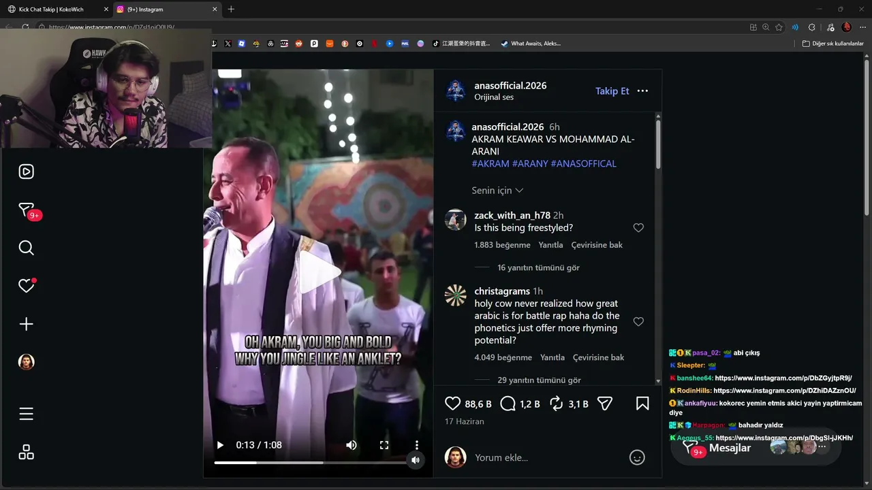872x490 pixels.
Task: Click the #AKRAM hashtag
Action: (490, 164)
